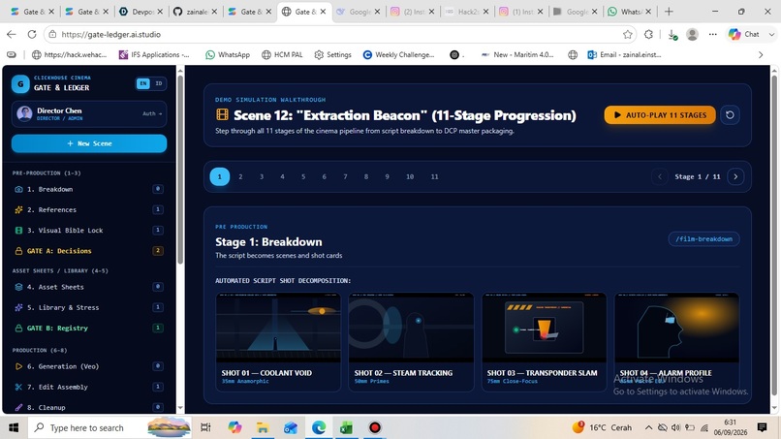Screen dimensions: 781x439
Task: Click the Cleanup brush icon
Action: click(x=18, y=407)
